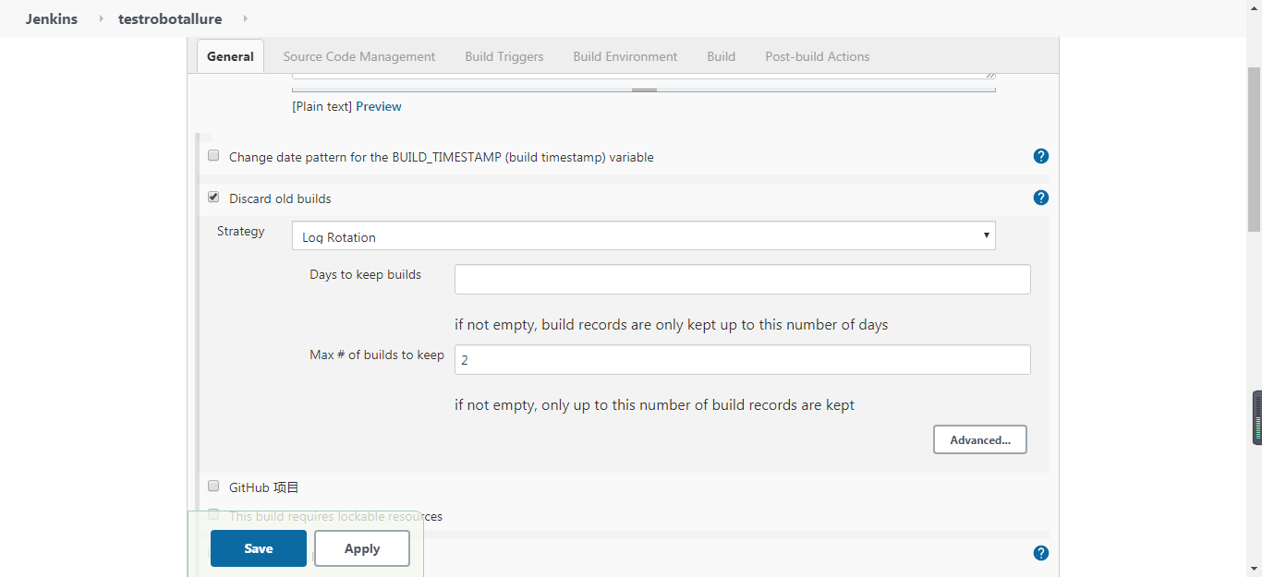Navigate to Jenkins via breadcrumb

pyautogui.click(x=51, y=18)
